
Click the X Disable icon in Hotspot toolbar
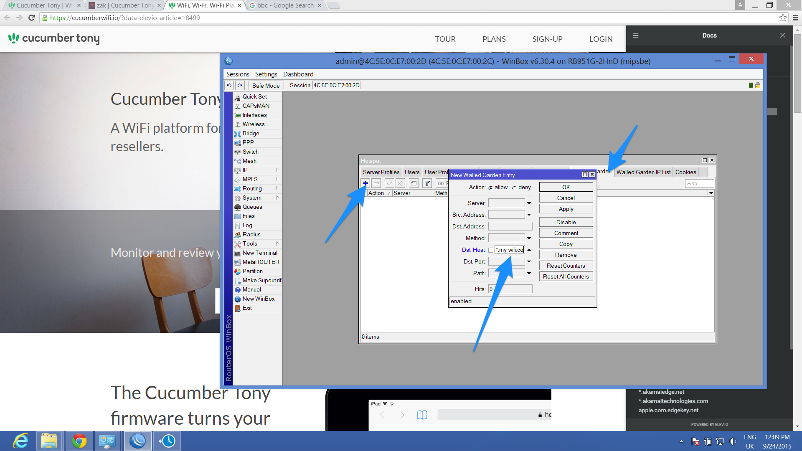click(400, 183)
